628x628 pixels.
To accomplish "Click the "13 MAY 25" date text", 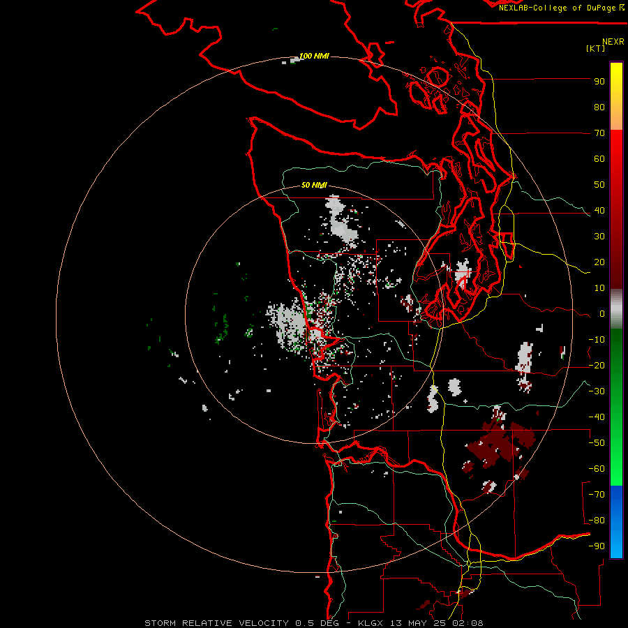I will [x=419, y=623].
